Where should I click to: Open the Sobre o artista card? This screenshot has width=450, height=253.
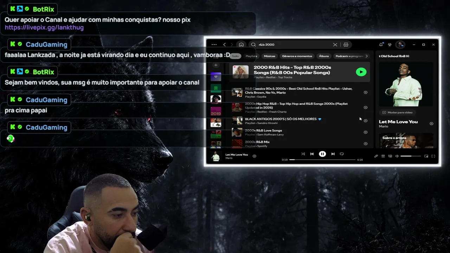[x=406, y=141]
